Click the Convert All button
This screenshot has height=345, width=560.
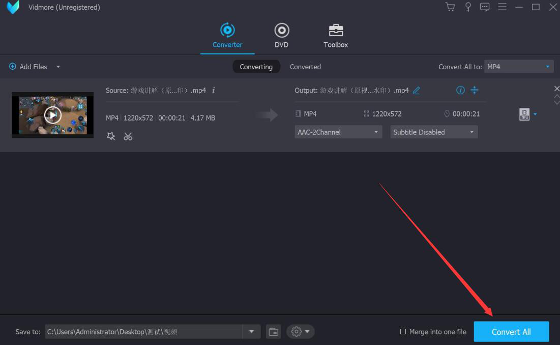511,332
